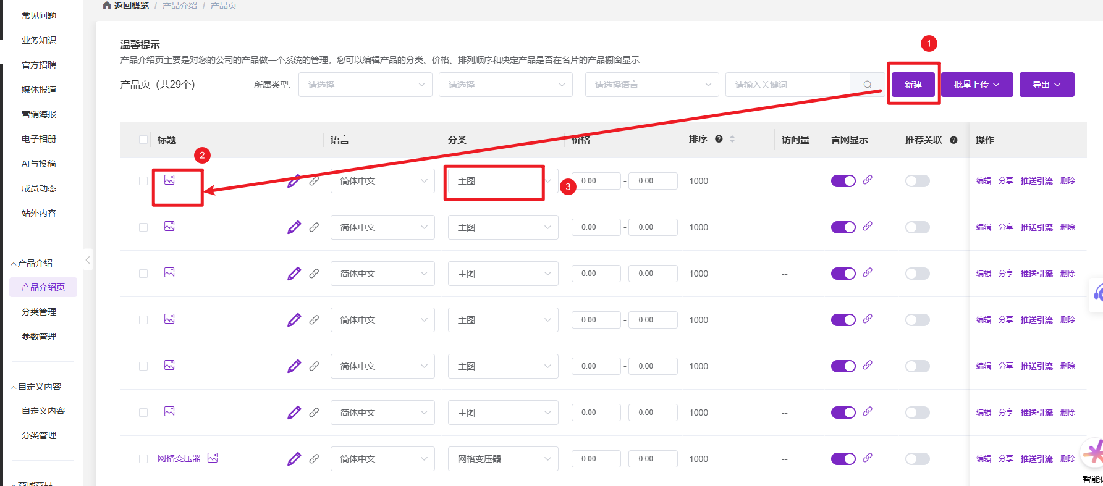The height and width of the screenshot is (486, 1103).
Task: Click the 排序 help question-mark icon
Action: pyautogui.click(x=719, y=139)
